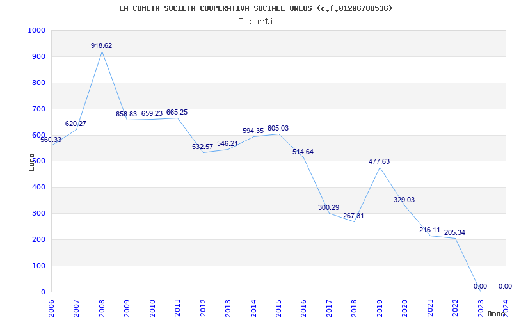Click the 2012 x-axis tick label
Screen dimensions: 512x320
[203, 308]
